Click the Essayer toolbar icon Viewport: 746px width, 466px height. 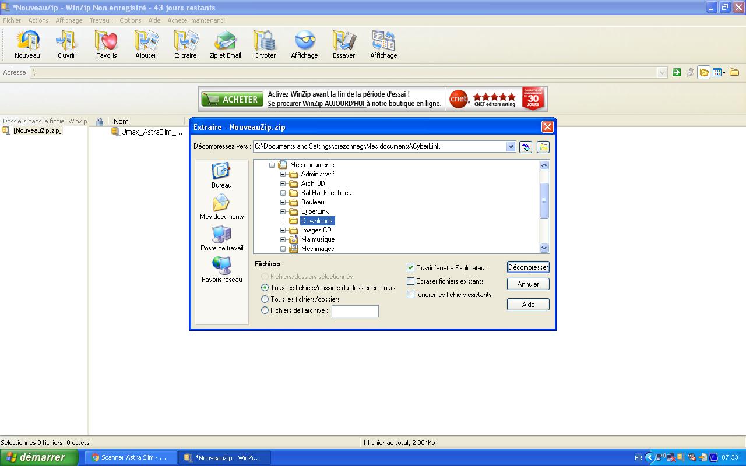click(344, 45)
